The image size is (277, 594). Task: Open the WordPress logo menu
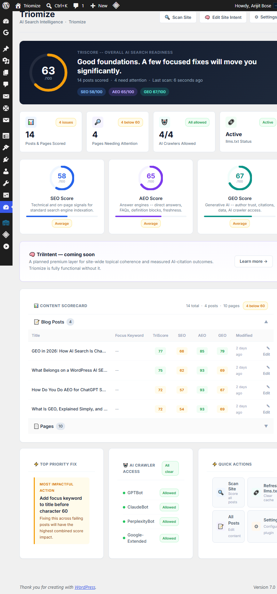click(x=6, y=6)
